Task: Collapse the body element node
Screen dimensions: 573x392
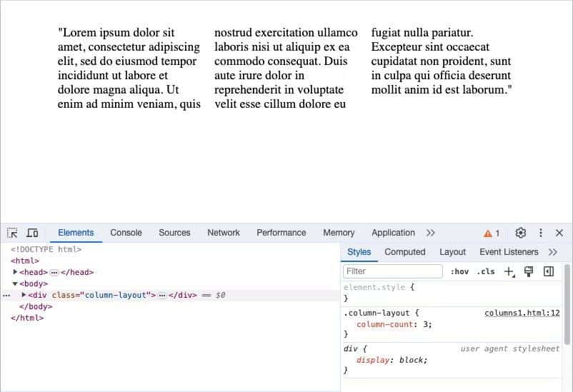Action: pos(15,283)
